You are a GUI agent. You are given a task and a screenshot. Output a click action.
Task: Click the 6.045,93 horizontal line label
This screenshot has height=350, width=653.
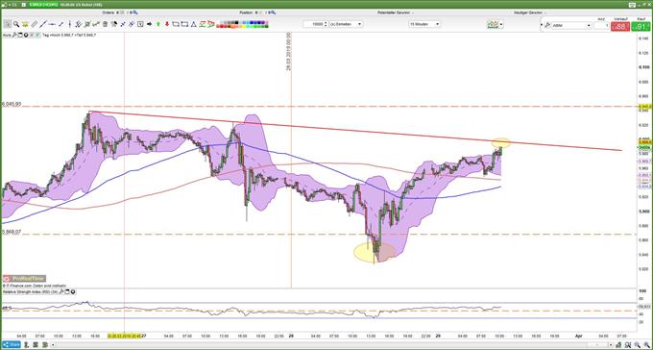pos(12,104)
